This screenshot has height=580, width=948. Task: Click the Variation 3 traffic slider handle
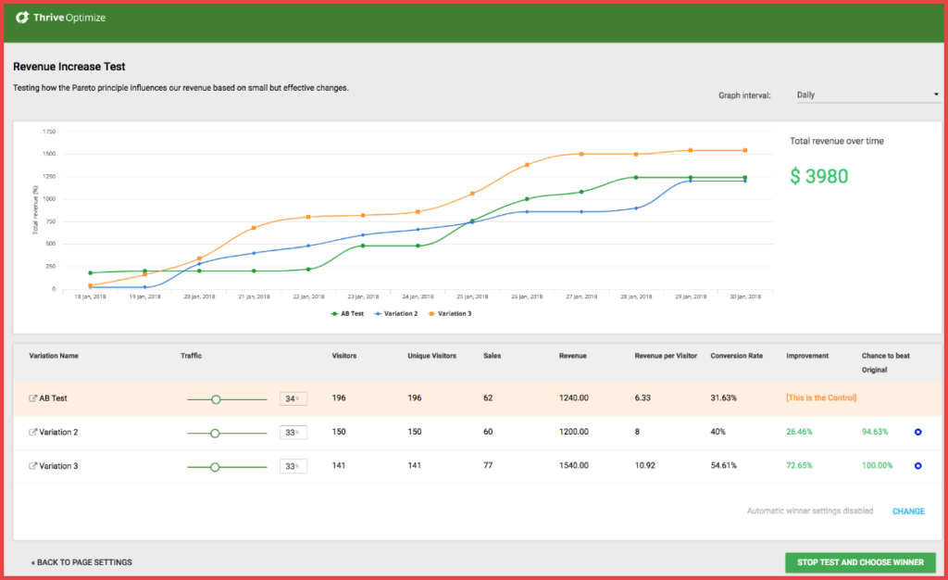coord(215,467)
